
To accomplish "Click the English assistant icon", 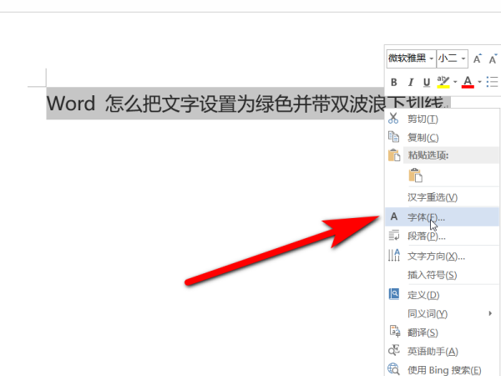I will coord(394,350).
